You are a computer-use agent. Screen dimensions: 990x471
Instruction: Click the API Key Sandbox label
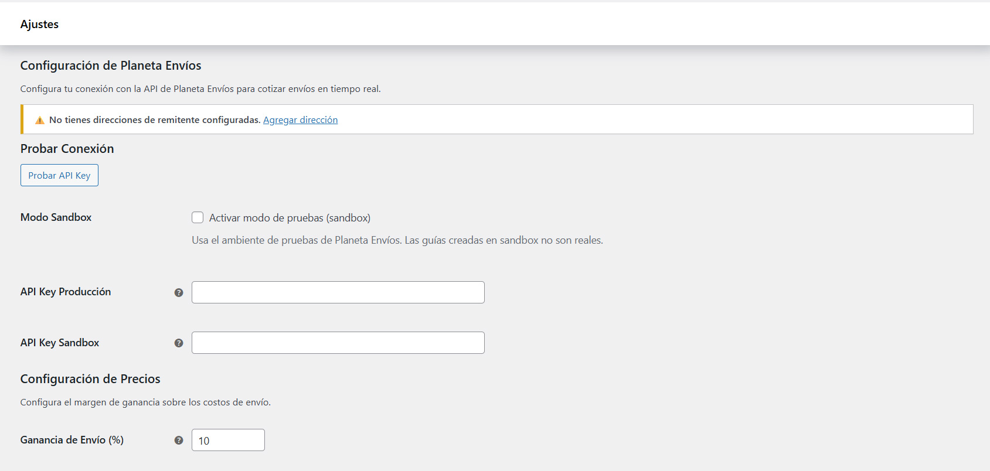(x=60, y=343)
